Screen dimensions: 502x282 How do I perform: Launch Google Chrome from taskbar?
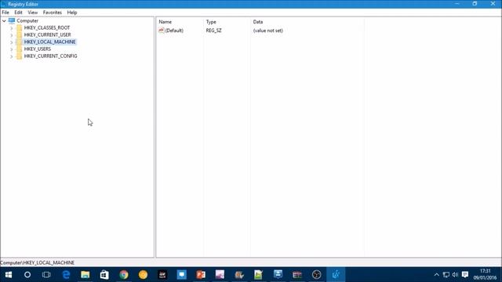coord(124,275)
